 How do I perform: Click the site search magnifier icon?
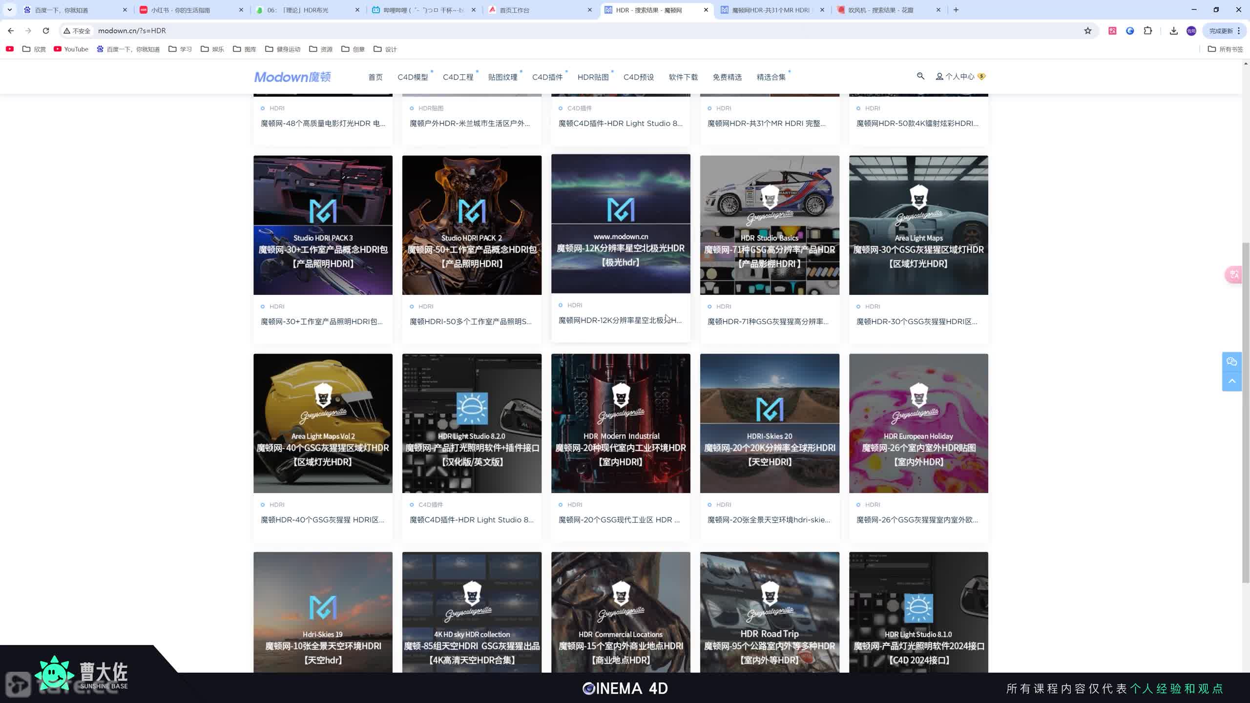coord(920,76)
